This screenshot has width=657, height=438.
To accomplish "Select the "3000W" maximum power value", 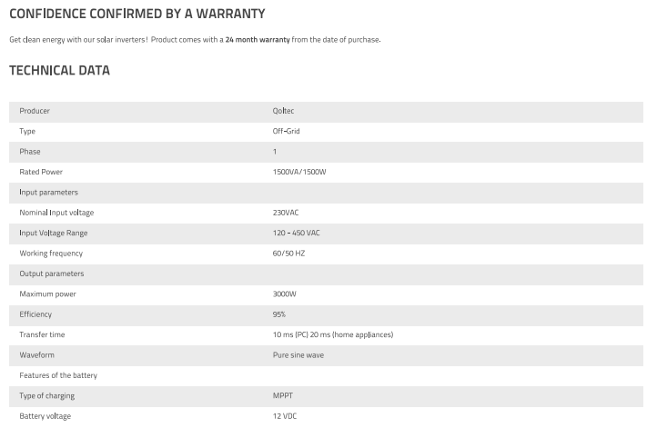I will point(284,294).
